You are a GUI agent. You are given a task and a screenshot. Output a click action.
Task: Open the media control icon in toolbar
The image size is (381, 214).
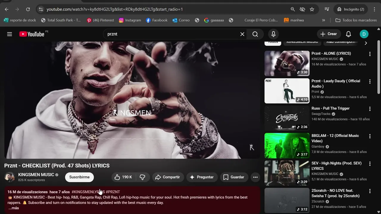[x=327, y=9]
